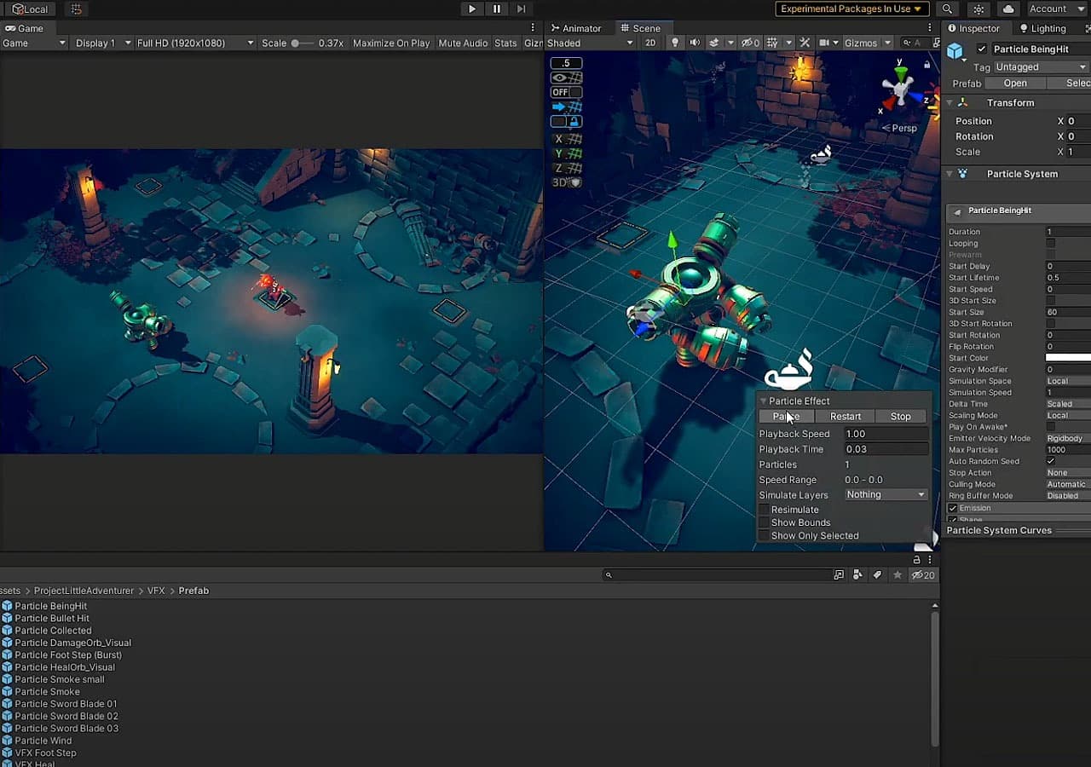This screenshot has height=767, width=1091.
Task: Open the Lighting tab
Action: tap(1042, 28)
